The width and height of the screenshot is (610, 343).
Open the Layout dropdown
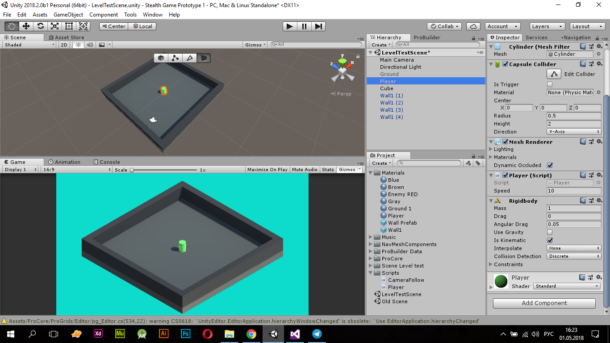(587, 26)
